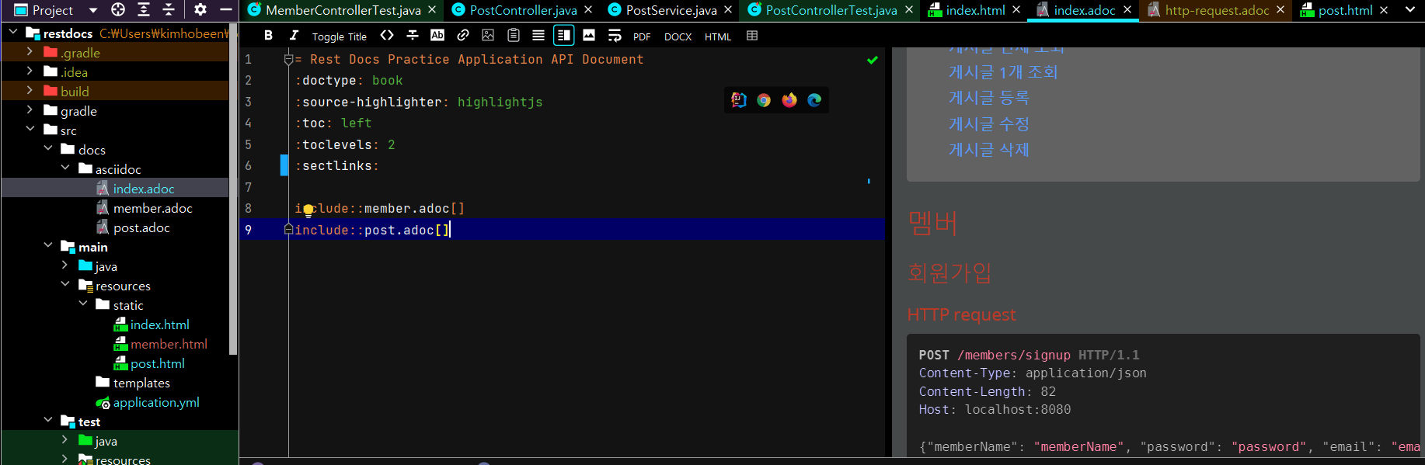Toggle editor and preview split view

click(x=563, y=36)
